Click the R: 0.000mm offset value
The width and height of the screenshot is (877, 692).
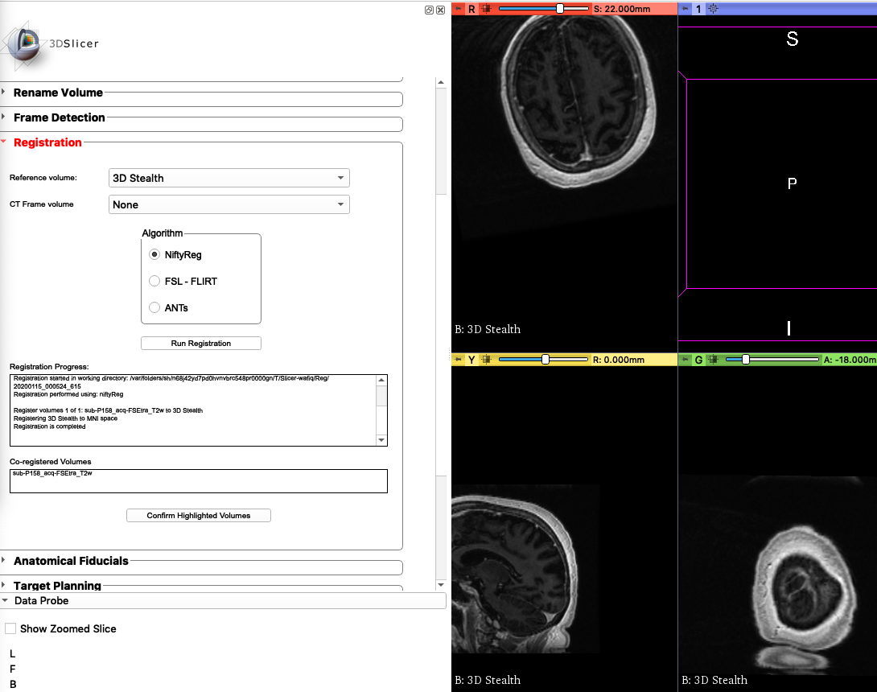pyautogui.click(x=619, y=360)
